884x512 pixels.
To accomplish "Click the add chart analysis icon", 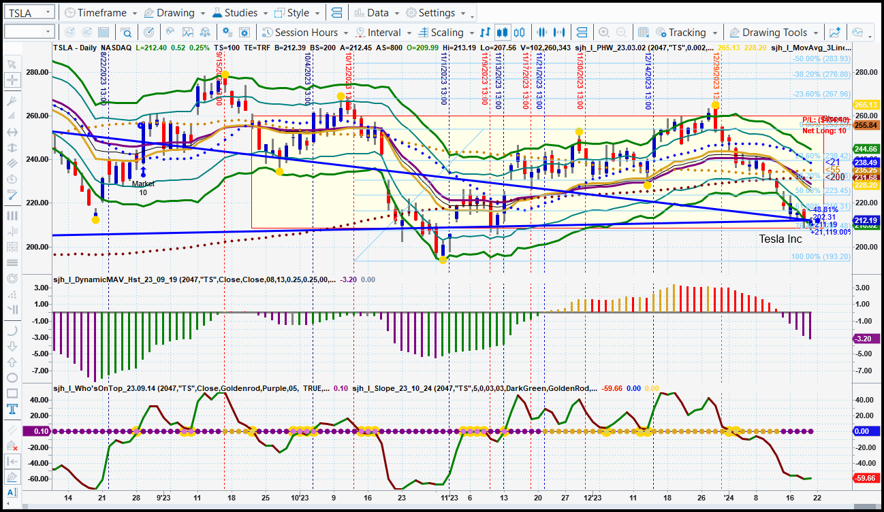I will pos(835,32).
